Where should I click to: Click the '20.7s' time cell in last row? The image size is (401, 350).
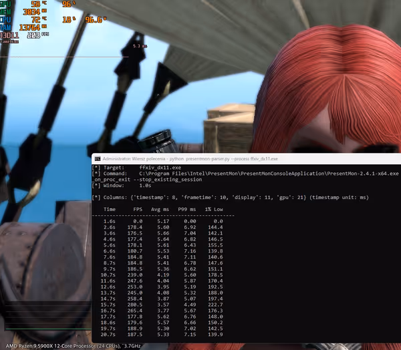click(x=108, y=335)
